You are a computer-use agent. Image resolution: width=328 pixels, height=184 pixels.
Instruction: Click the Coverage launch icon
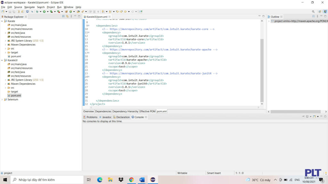pos(51,12)
